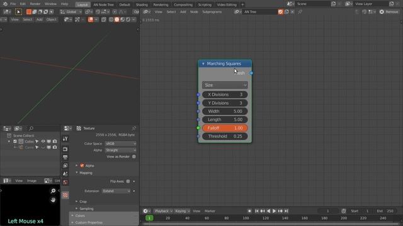Viewport: 403px width, 226px height.
Task: Open the View Layer properties tab icon
Action: point(65,166)
